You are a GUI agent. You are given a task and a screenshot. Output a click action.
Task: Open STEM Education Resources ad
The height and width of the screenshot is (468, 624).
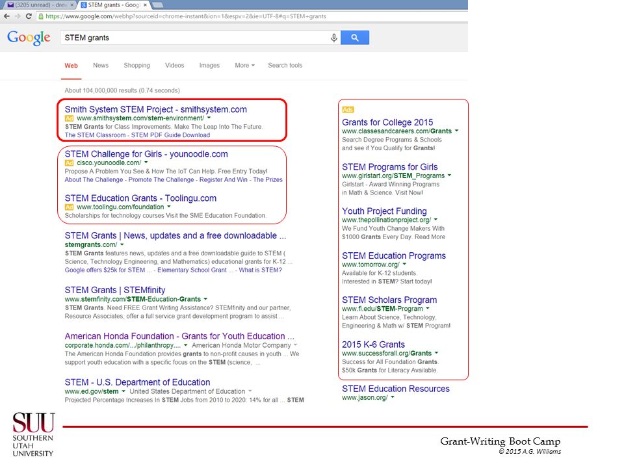396,389
